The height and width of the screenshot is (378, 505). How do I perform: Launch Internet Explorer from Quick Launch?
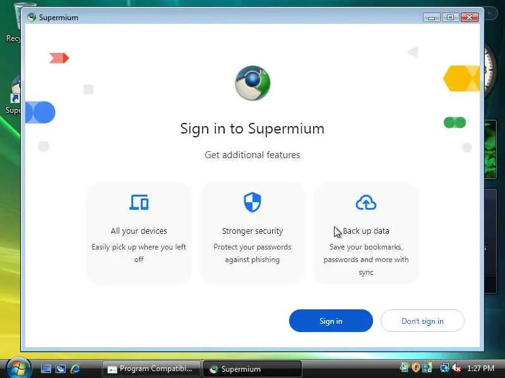tap(75, 369)
